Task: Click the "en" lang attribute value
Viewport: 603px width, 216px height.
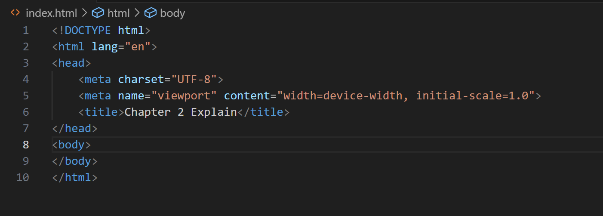Action: (138, 47)
